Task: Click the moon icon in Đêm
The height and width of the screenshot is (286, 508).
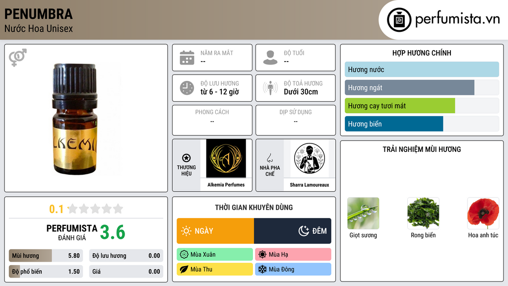Action: (304, 231)
